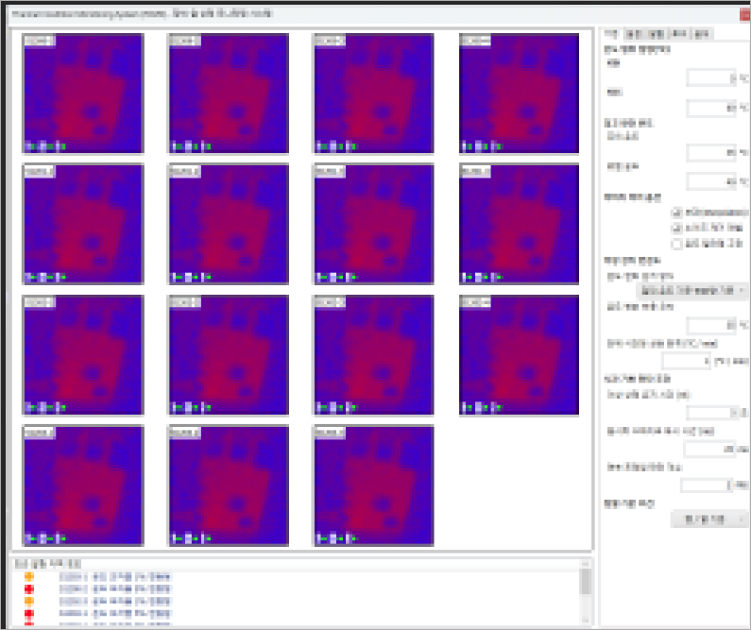
Task: Click the red alarm icon on the fourth log entry
Action: (x=29, y=613)
